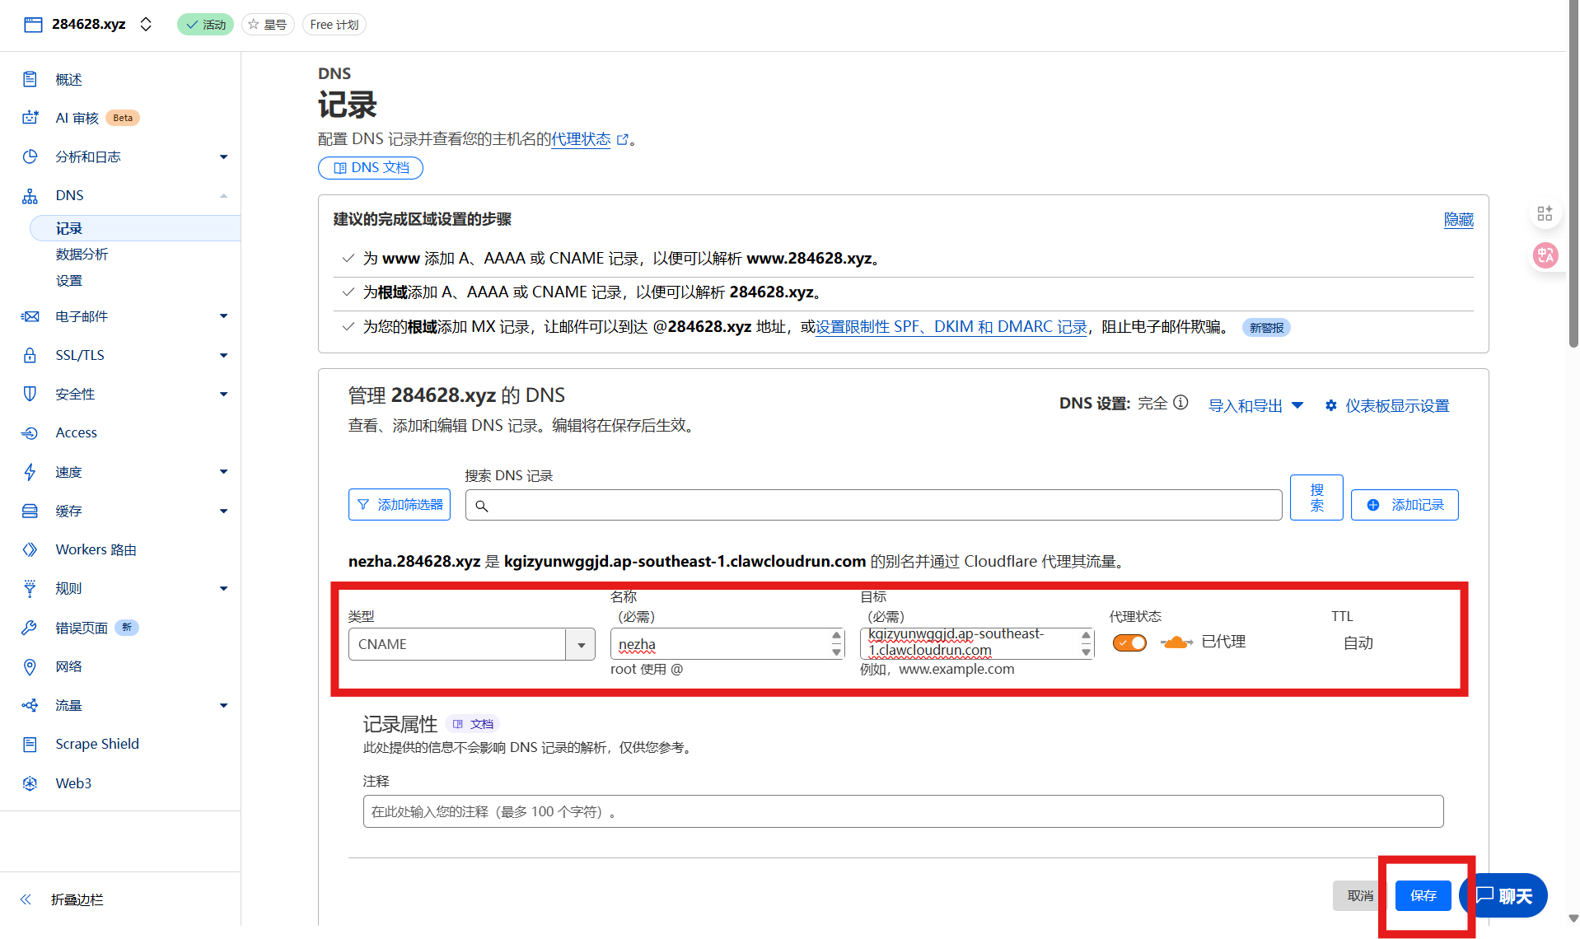
Task: Click the 代理状态 hyperlink
Action: click(x=581, y=139)
